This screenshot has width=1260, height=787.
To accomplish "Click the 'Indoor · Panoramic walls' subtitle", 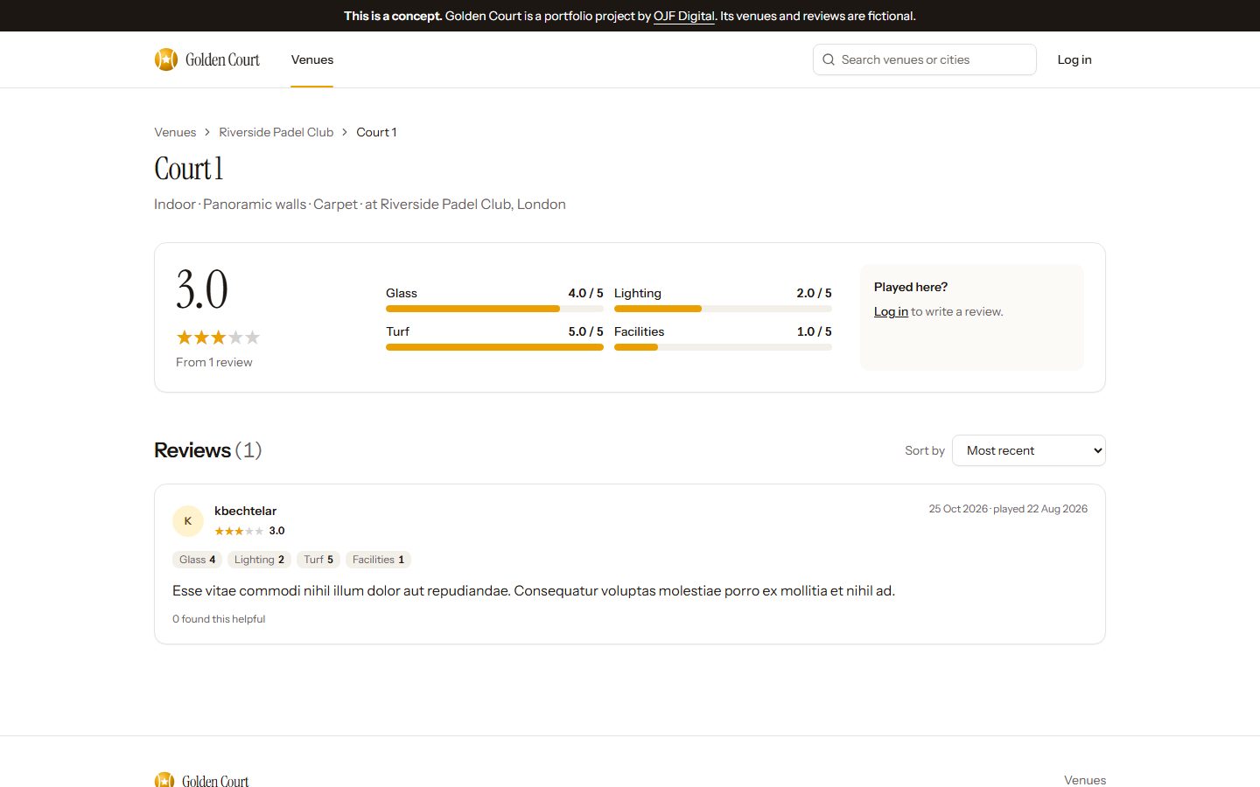I will point(360,205).
